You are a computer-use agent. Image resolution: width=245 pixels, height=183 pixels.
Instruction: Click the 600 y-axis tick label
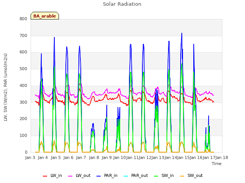(x=23, y=52)
